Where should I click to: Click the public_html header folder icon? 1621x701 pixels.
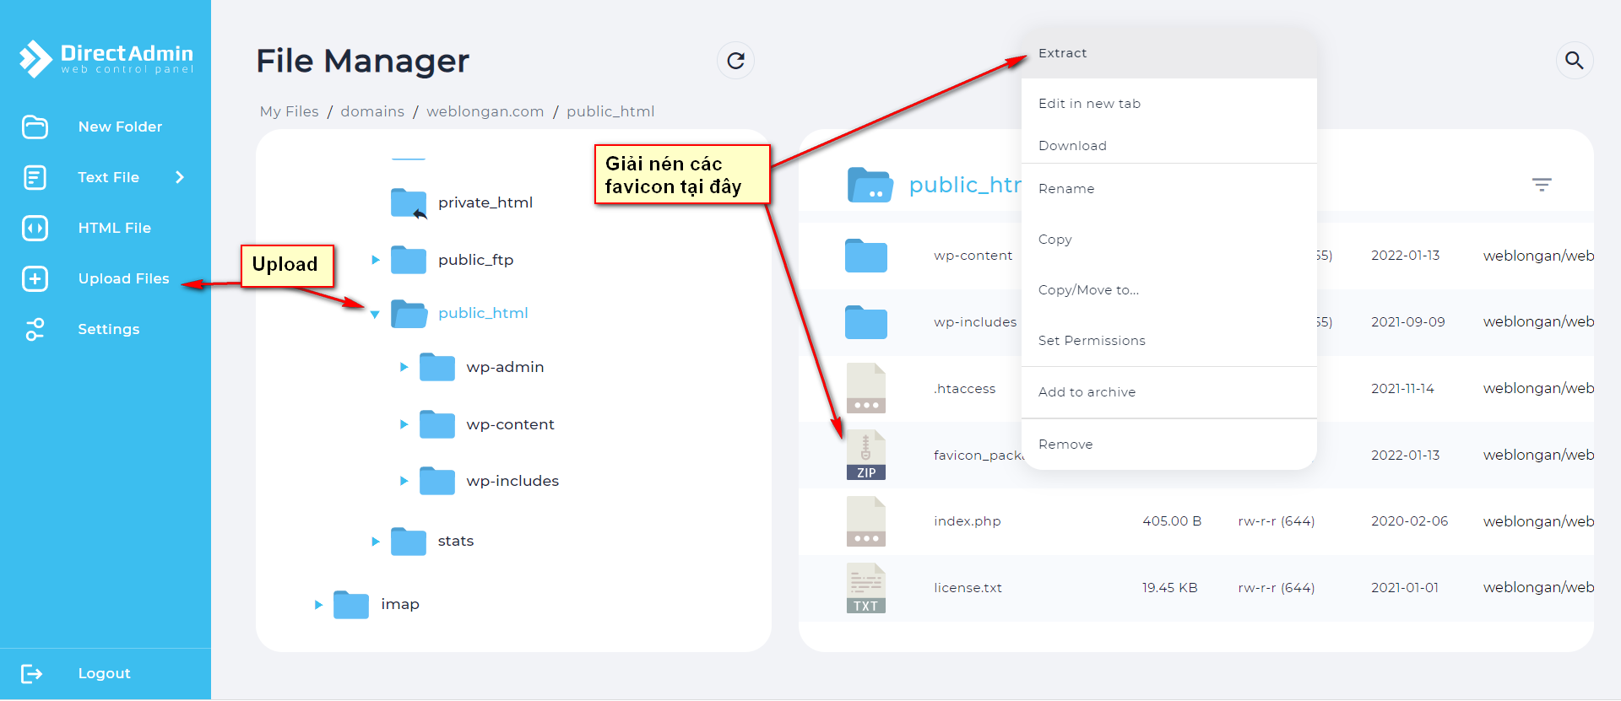pyautogui.click(x=870, y=185)
